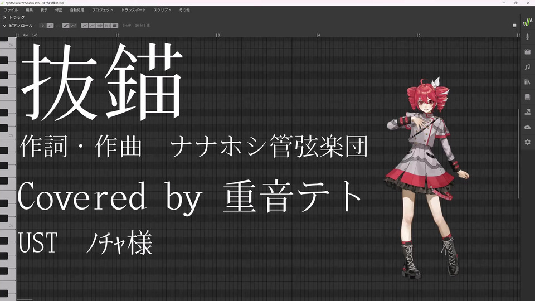The image size is (535, 301).
Task: Open the プロジェクト menu
Action: (x=103, y=10)
